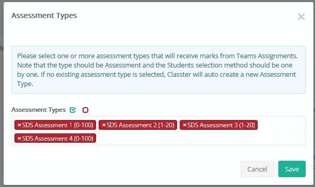Remove SDS Assessment 4 (0-100) tag

(x=19, y=138)
